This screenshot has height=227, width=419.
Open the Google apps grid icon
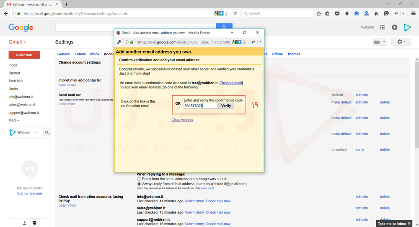pyautogui.click(x=383, y=27)
